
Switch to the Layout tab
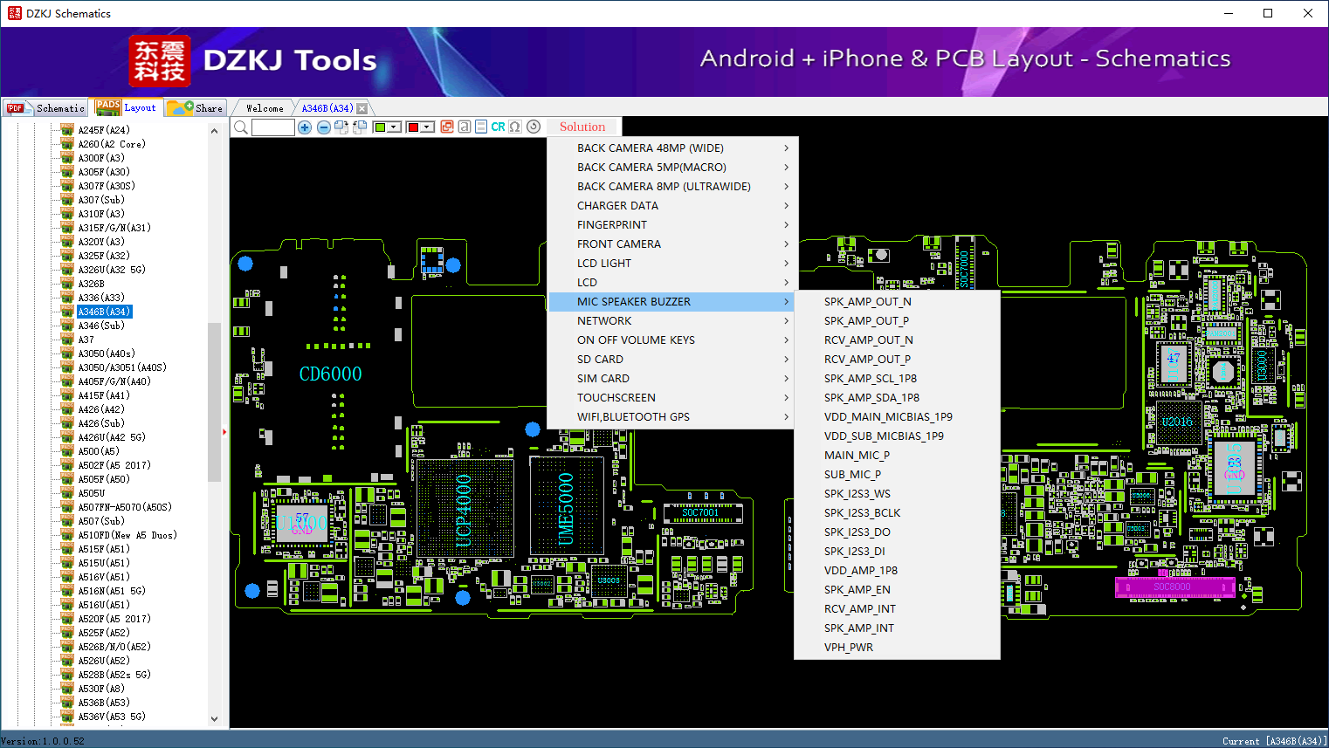coord(127,107)
